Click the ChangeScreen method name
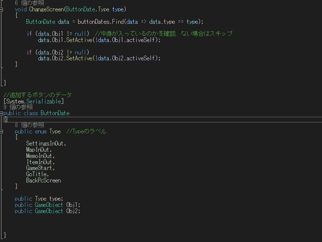The image size is (322, 242). click(x=46, y=9)
